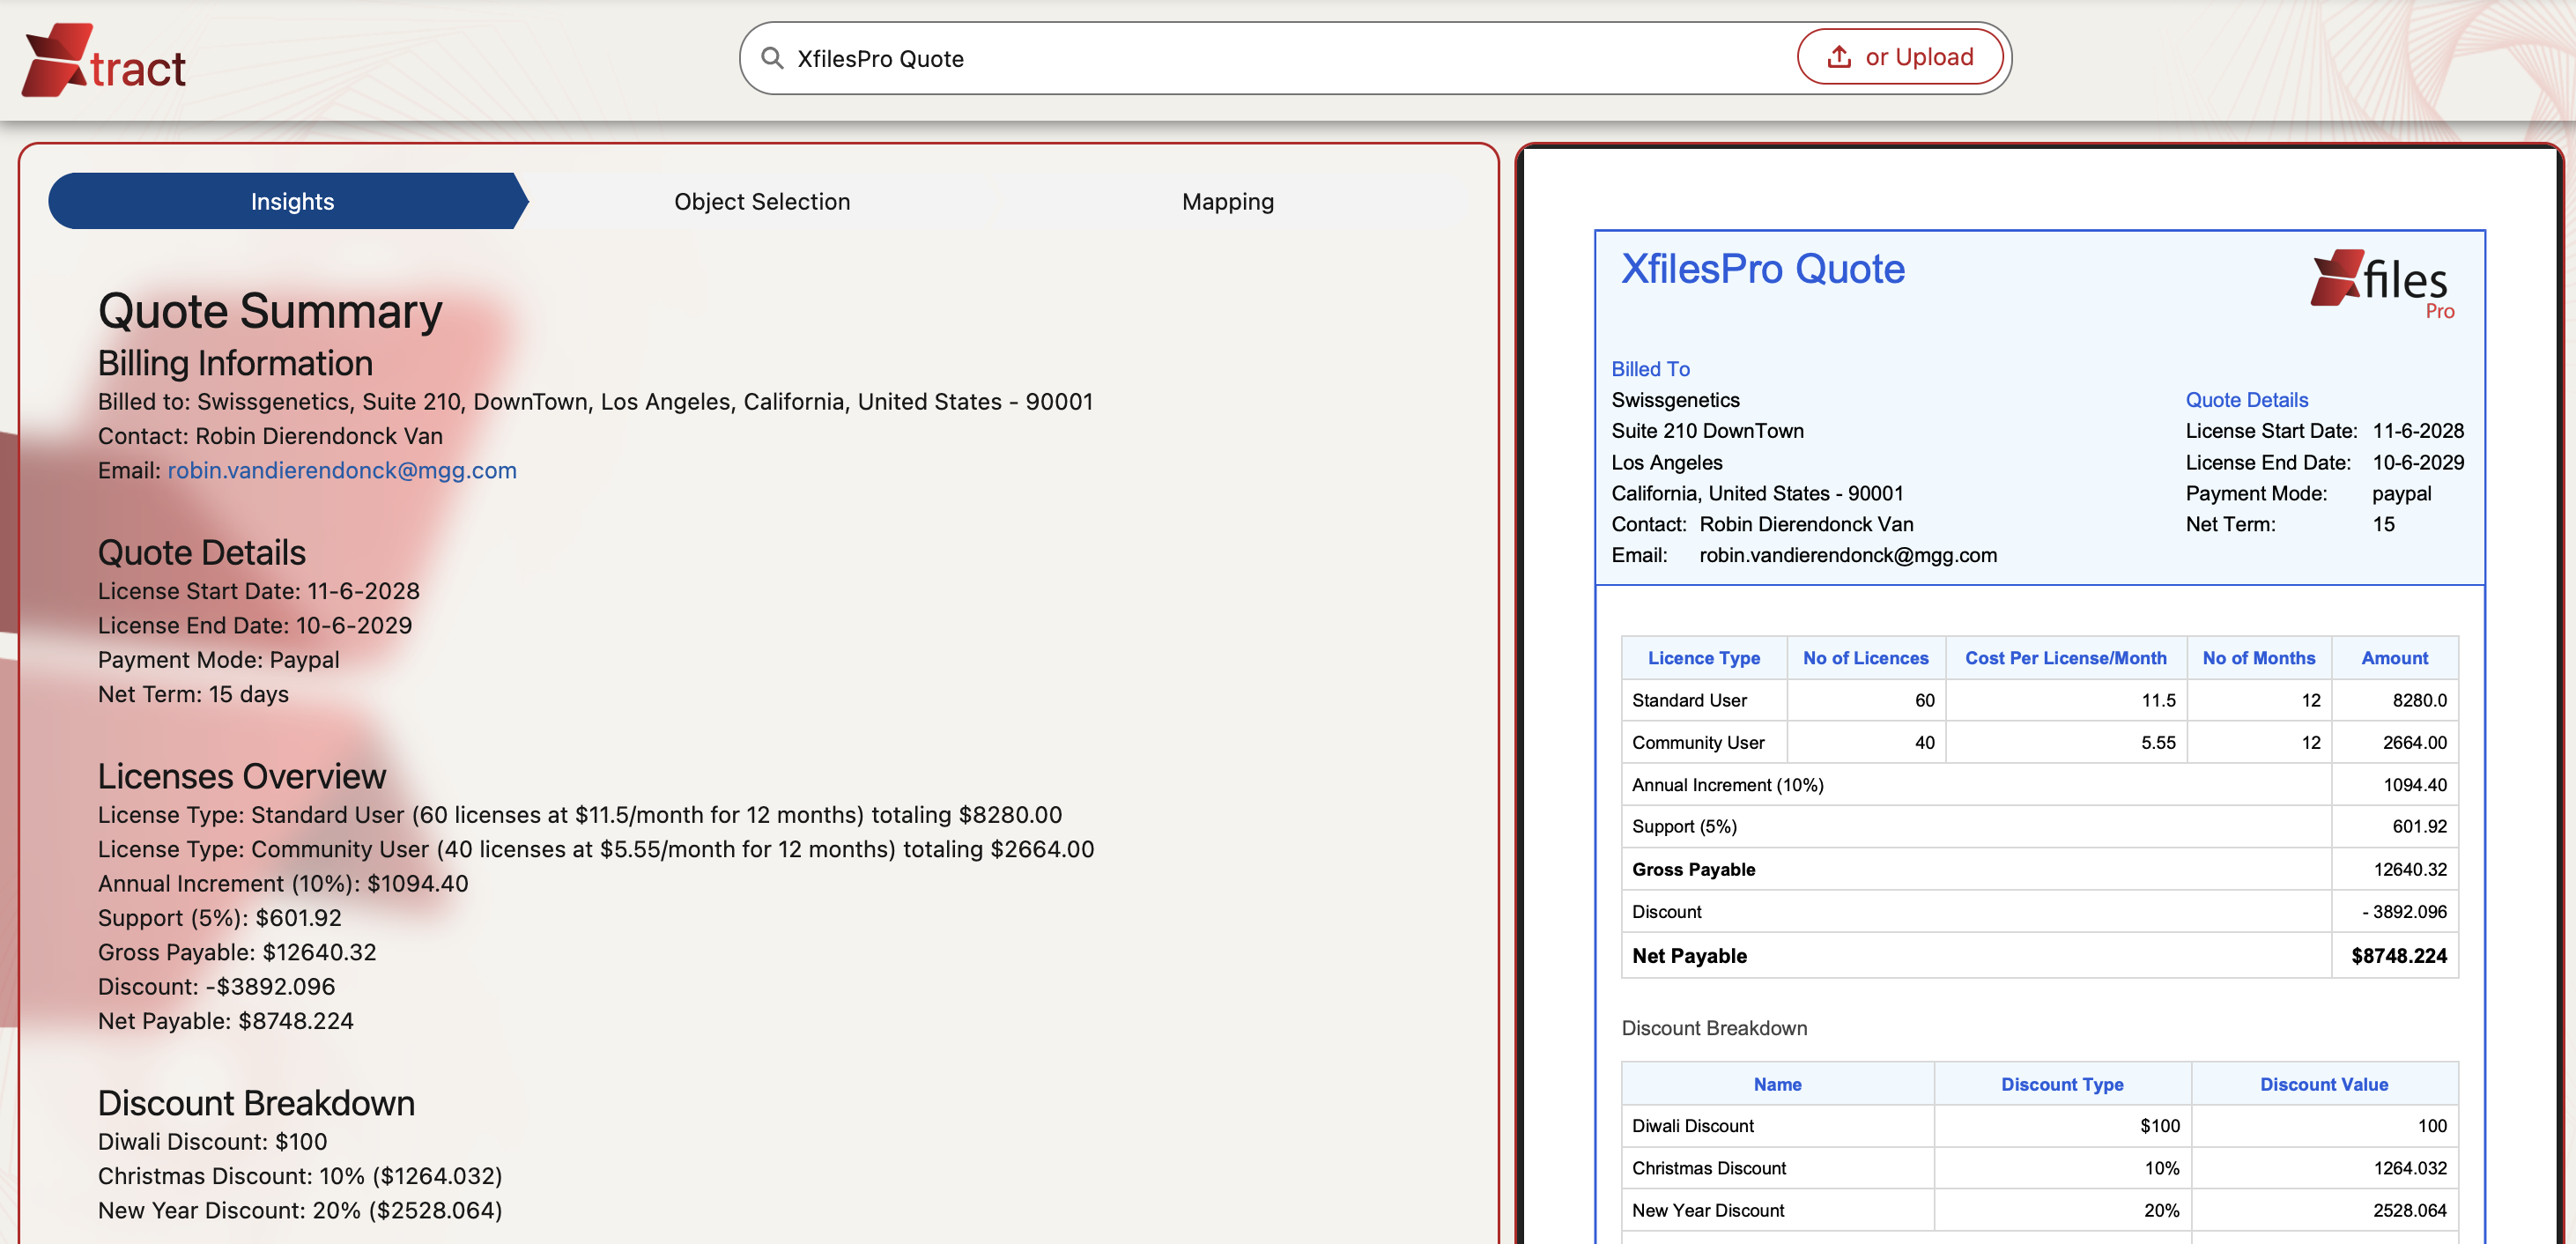
Task: Click the Net Payable total $8748.224
Action: [x=2399, y=956]
